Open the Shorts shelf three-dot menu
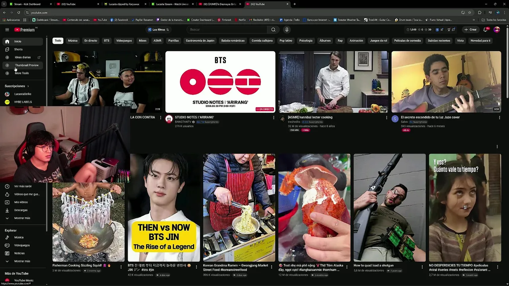509x286 pixels. 497,147
